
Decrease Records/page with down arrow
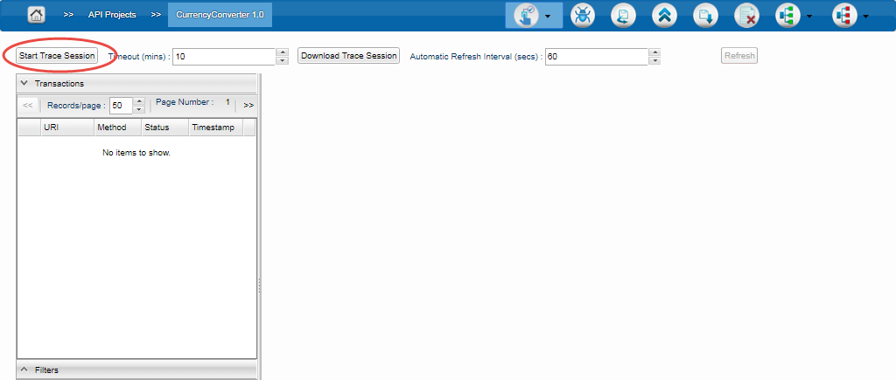point(139,109)
